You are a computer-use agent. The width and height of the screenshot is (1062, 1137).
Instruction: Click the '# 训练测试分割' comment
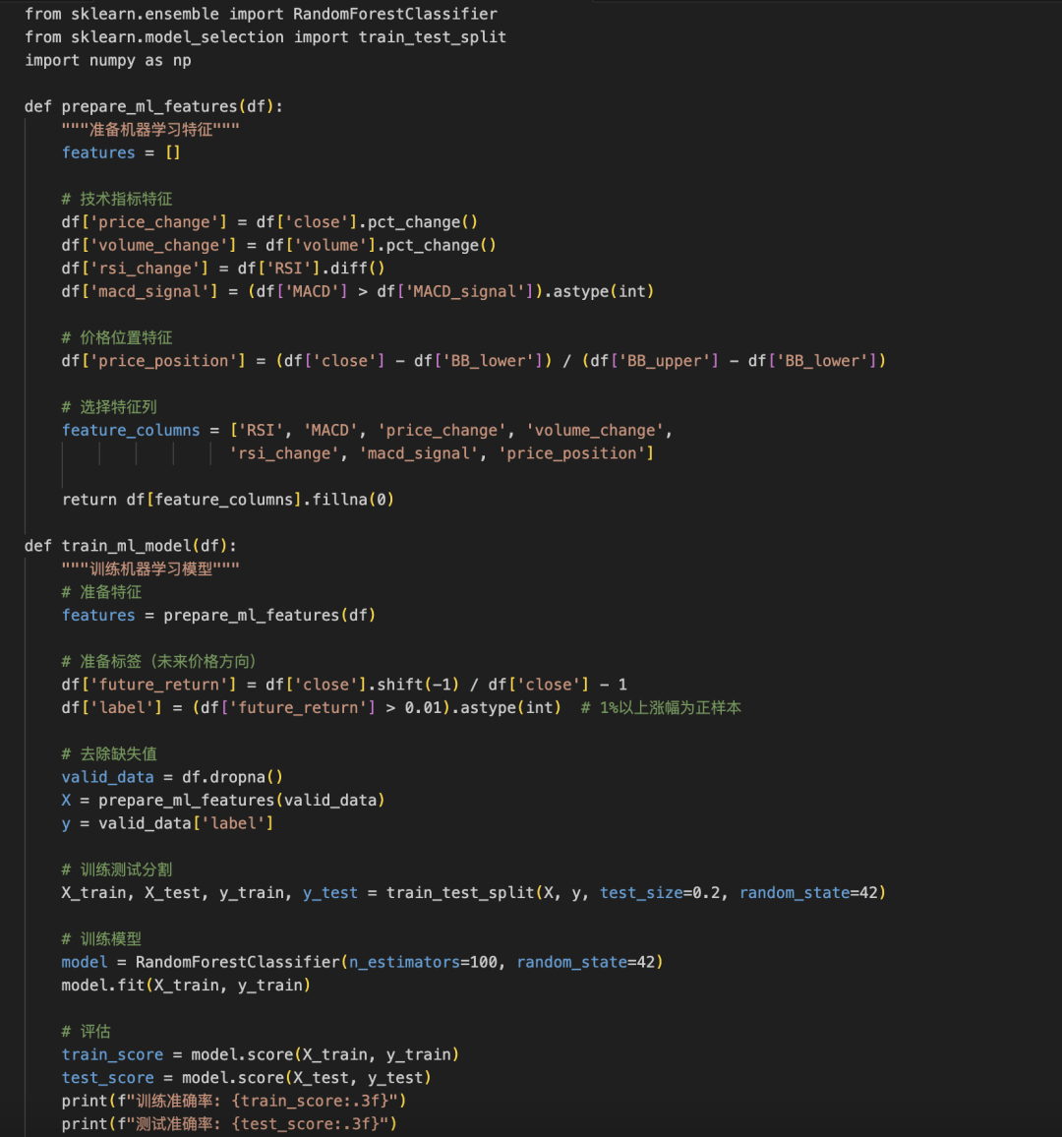tap(117, 869)
